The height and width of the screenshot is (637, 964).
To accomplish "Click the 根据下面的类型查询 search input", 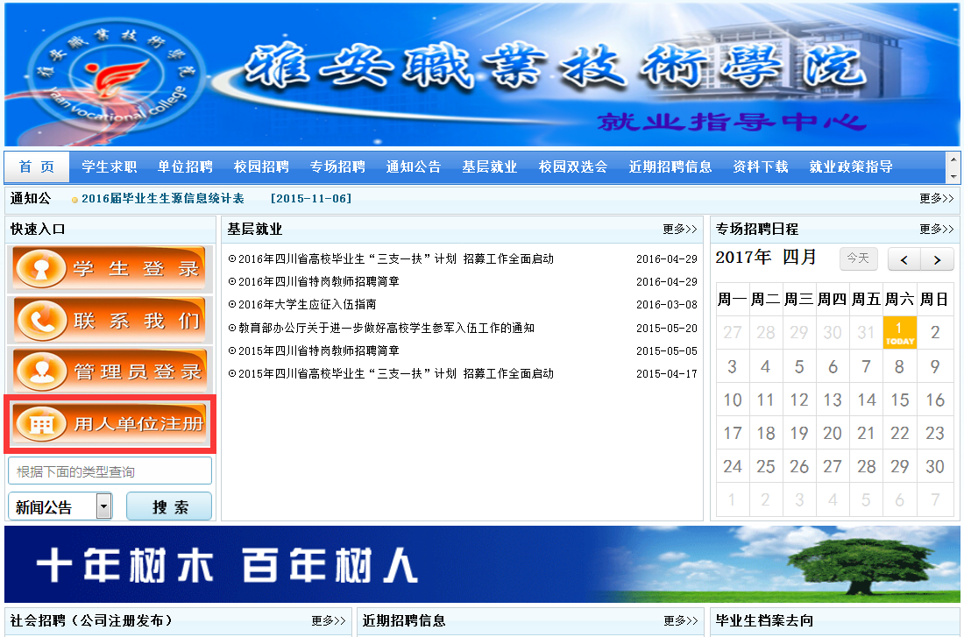I will [x=110, y=471].
